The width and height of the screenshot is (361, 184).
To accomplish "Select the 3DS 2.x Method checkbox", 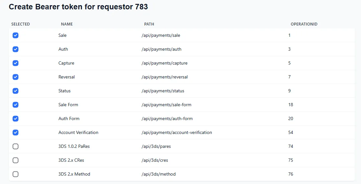I will 16,174.
